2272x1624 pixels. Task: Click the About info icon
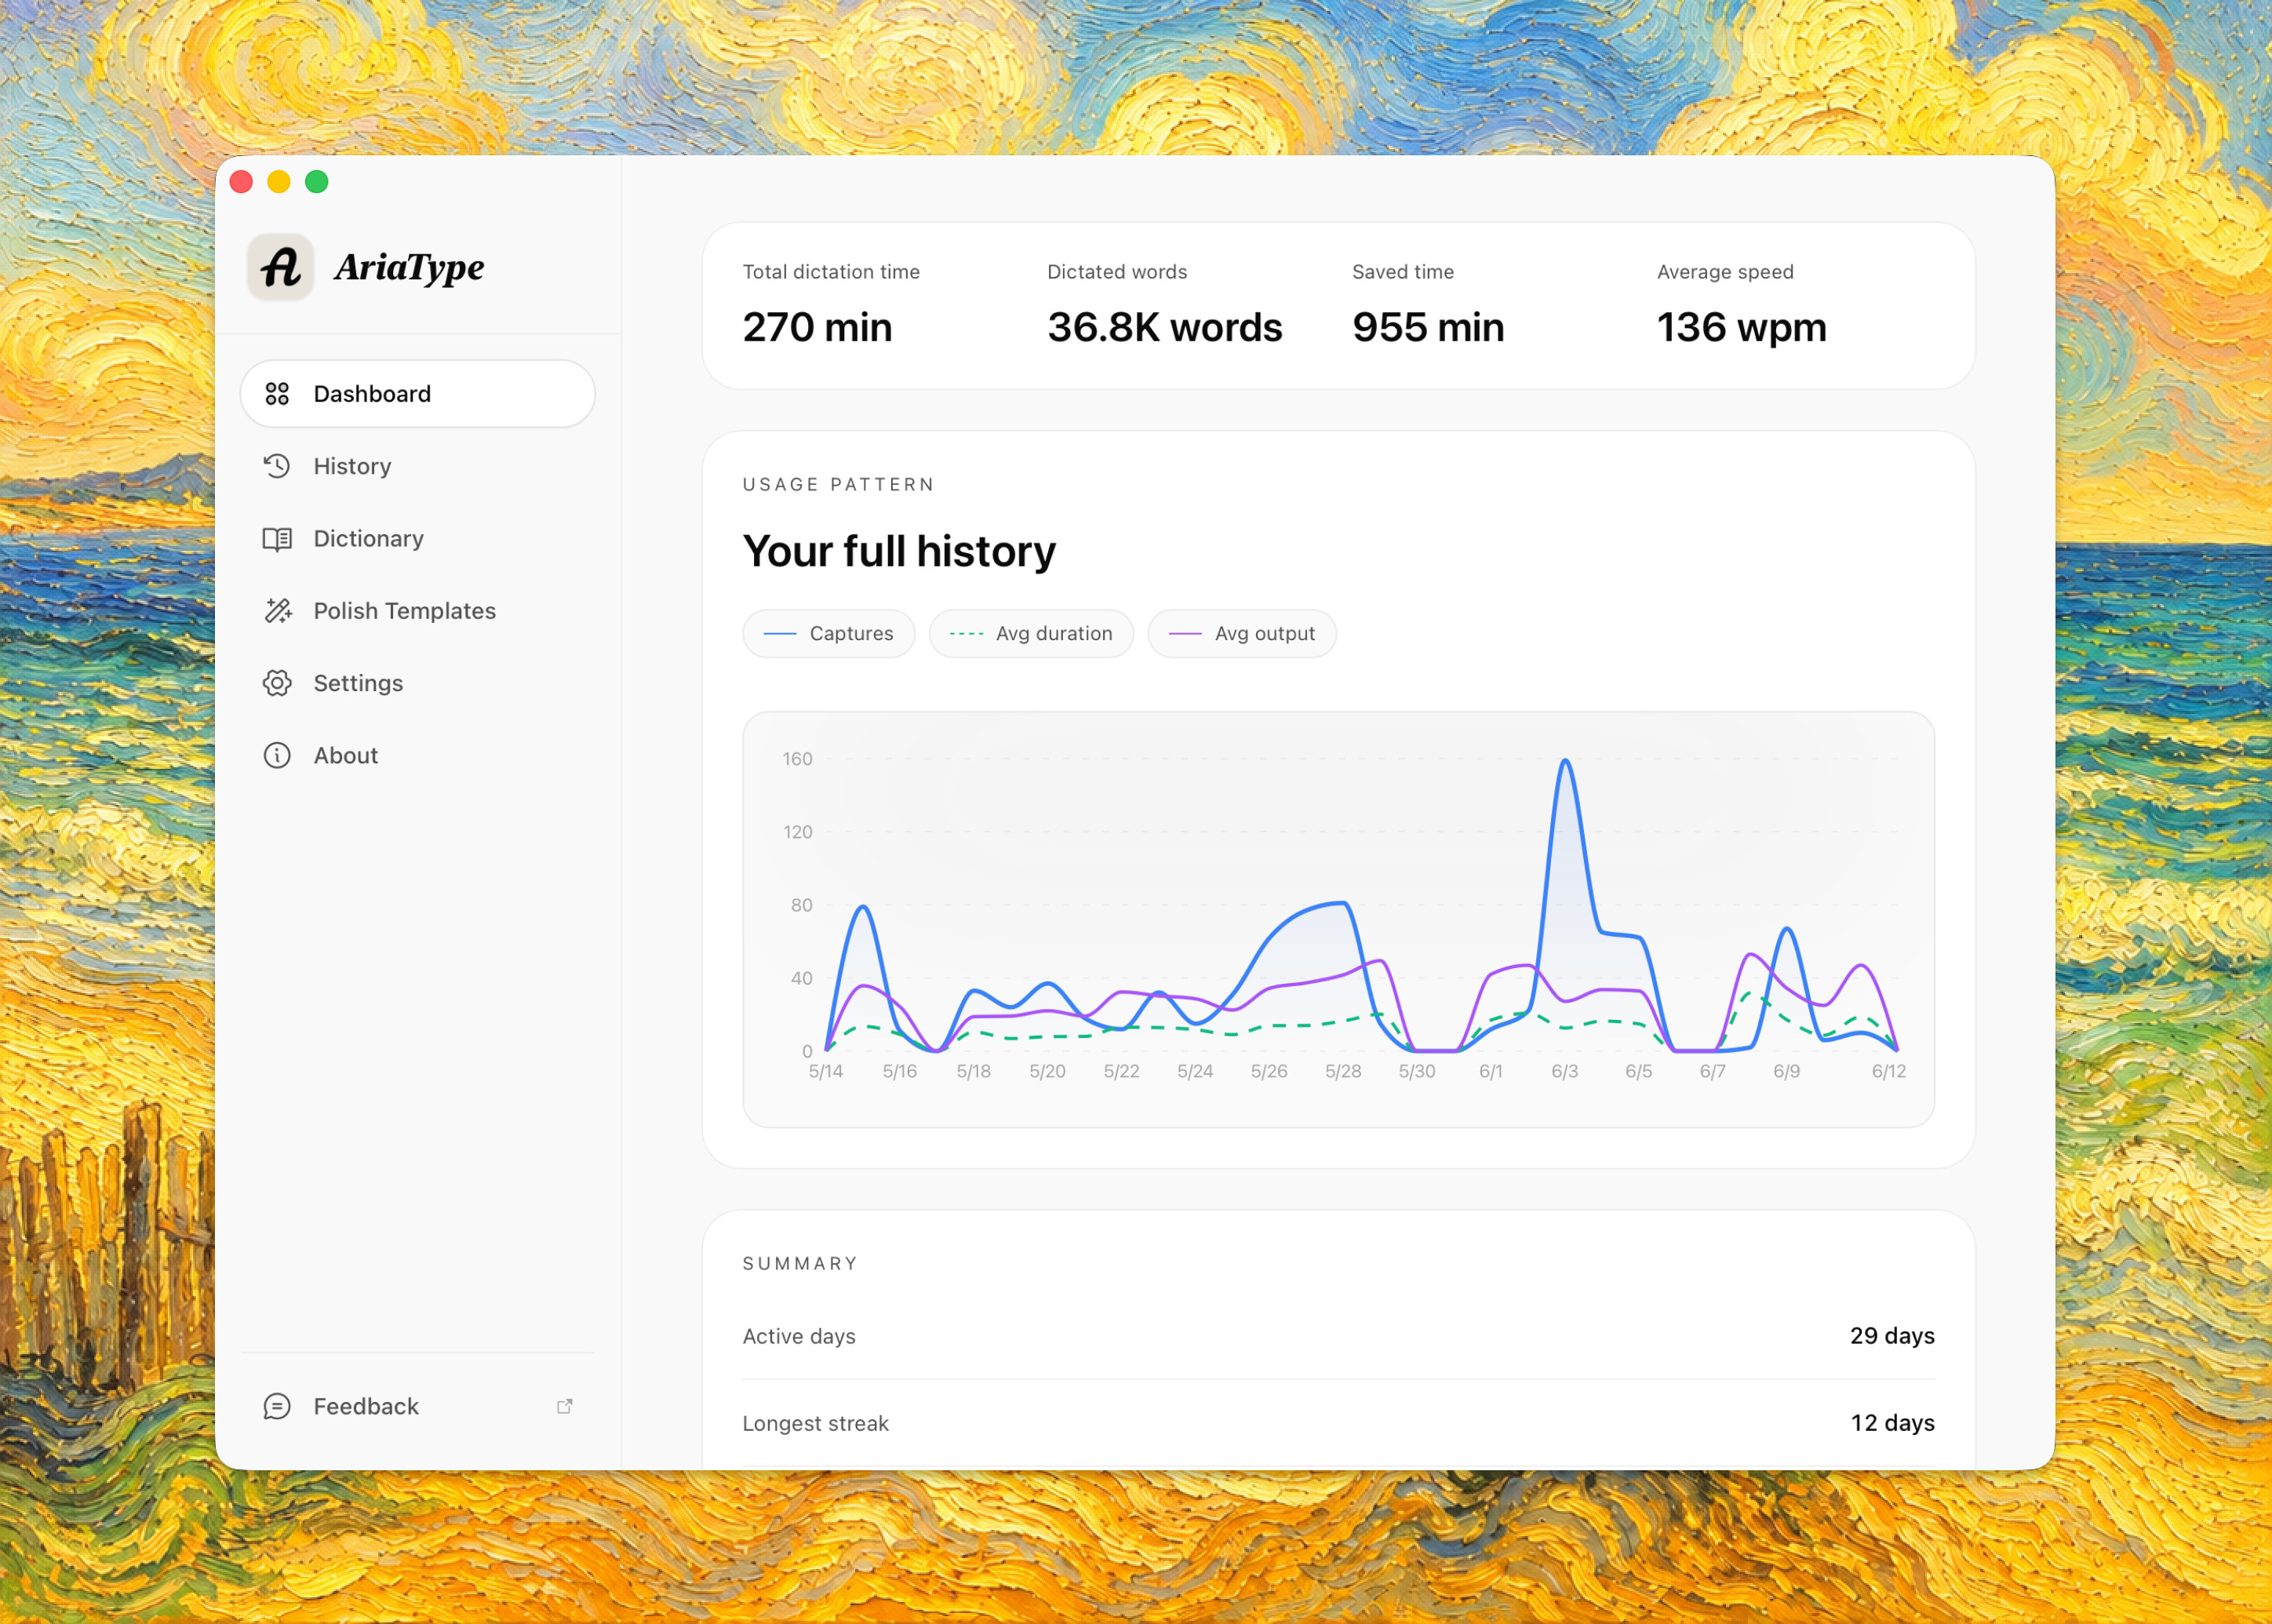tap(277, 755)
